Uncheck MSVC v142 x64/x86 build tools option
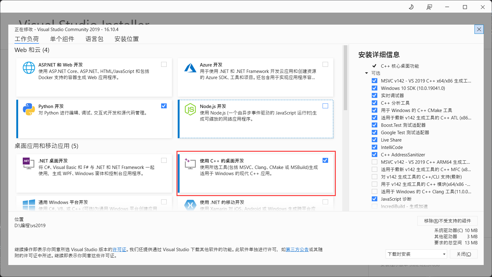 click(375, 81)
